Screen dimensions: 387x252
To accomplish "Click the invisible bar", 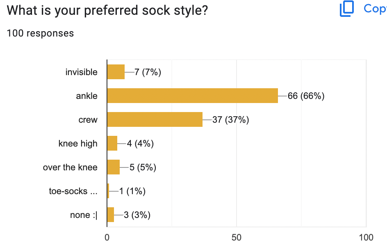I will [x=116, y=72].
